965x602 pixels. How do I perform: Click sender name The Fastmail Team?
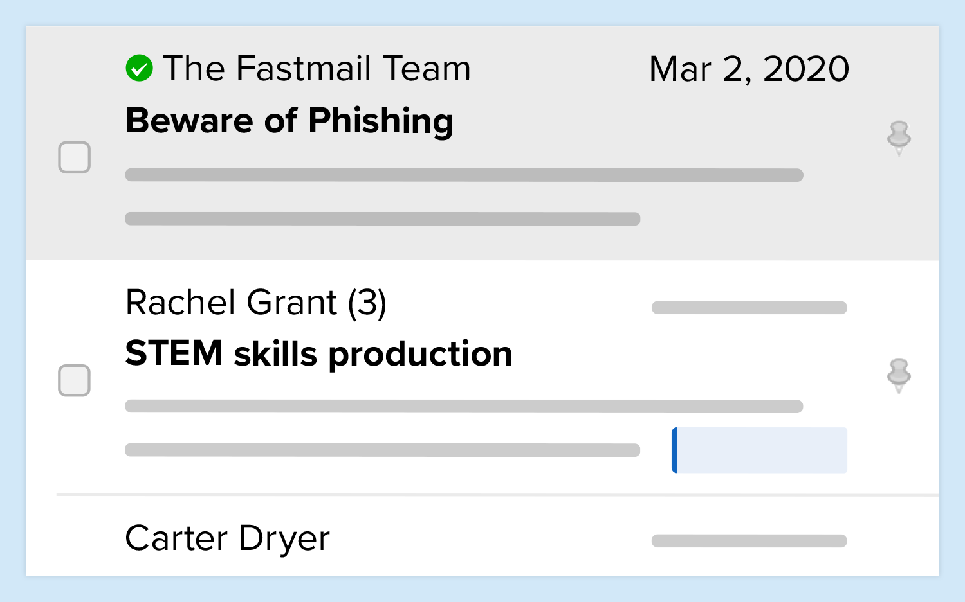(x=317, y=69)
